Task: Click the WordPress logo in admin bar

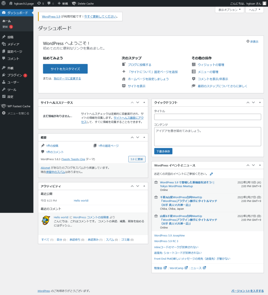Action: [4, 3]
